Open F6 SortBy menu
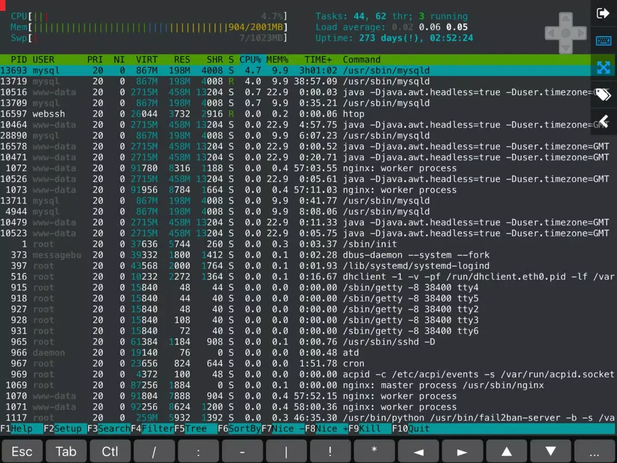The width and height of the screenshot is (617, 463). click(239, 429)
